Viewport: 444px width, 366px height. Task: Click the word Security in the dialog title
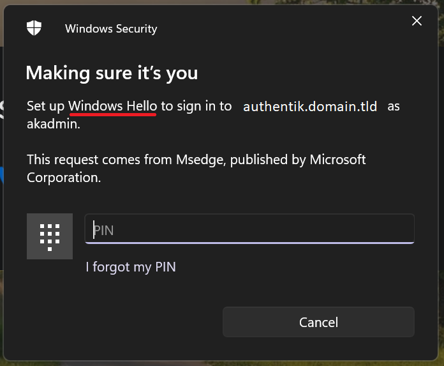137,29
